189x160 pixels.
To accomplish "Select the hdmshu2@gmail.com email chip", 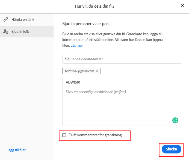I will tap(79, 71).
